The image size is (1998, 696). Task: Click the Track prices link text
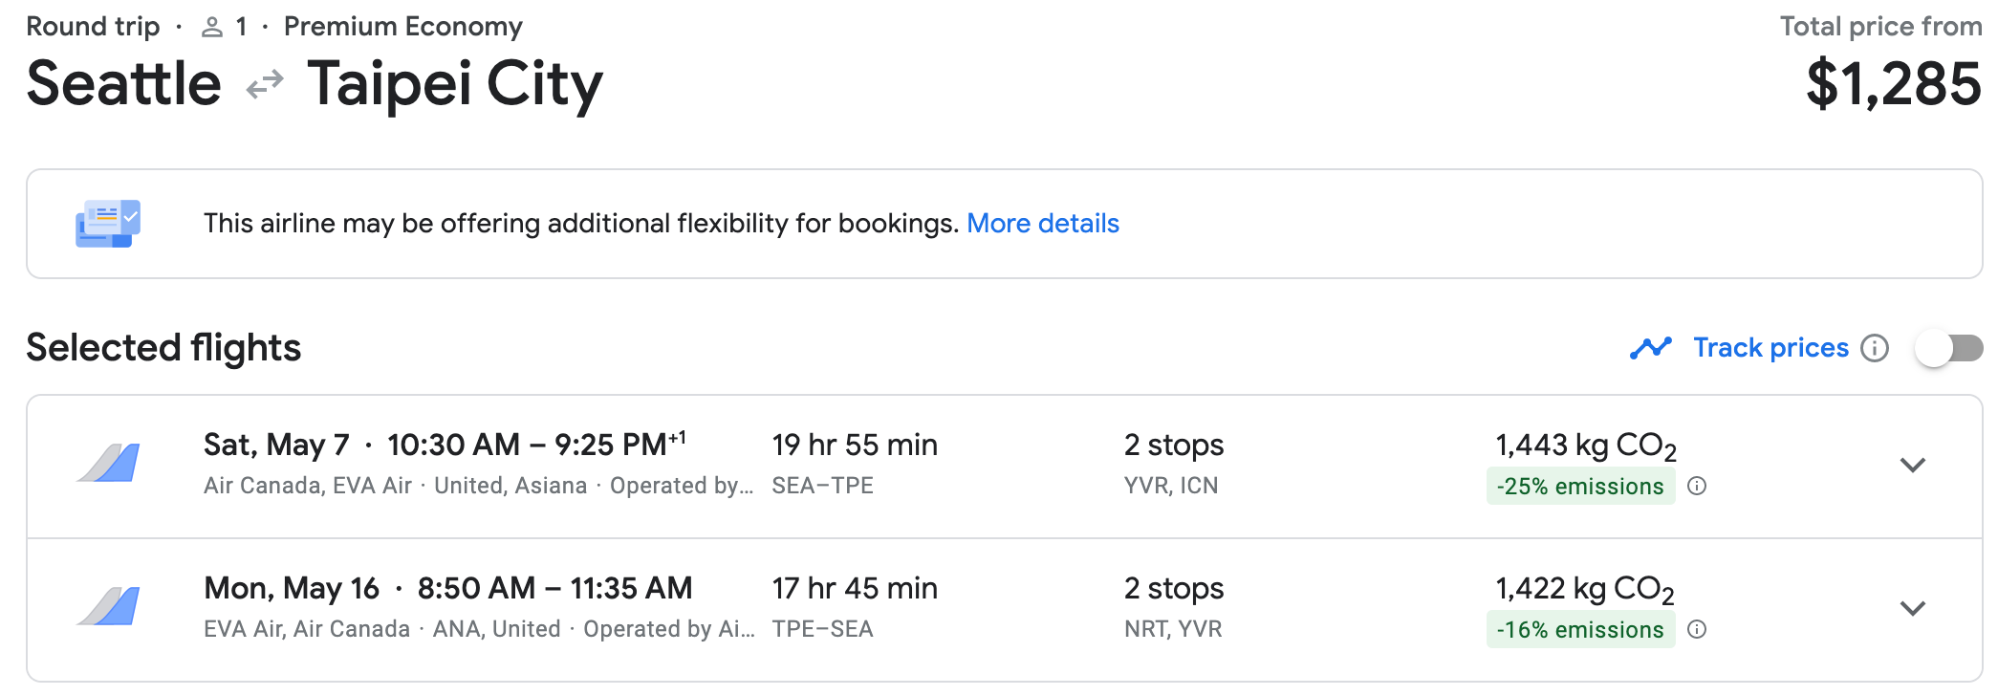pos(1770,348)
